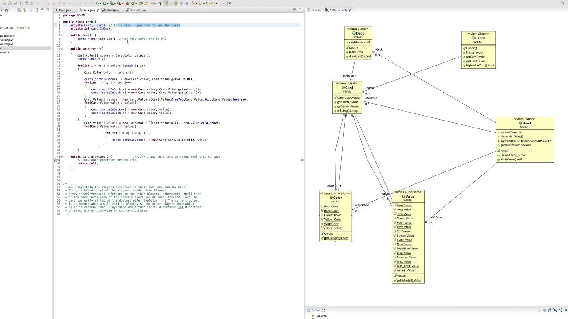Maximize the code editor area

[300, 10]
